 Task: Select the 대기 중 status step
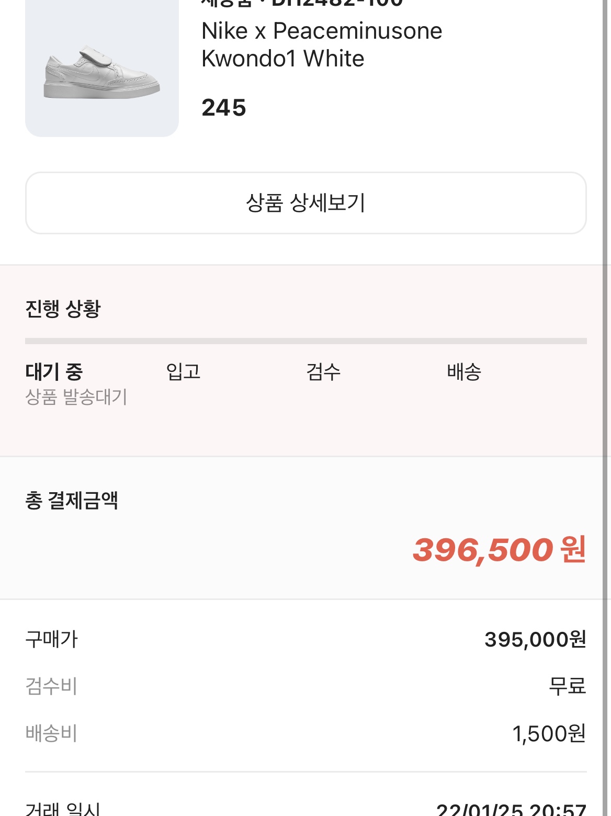54,372
